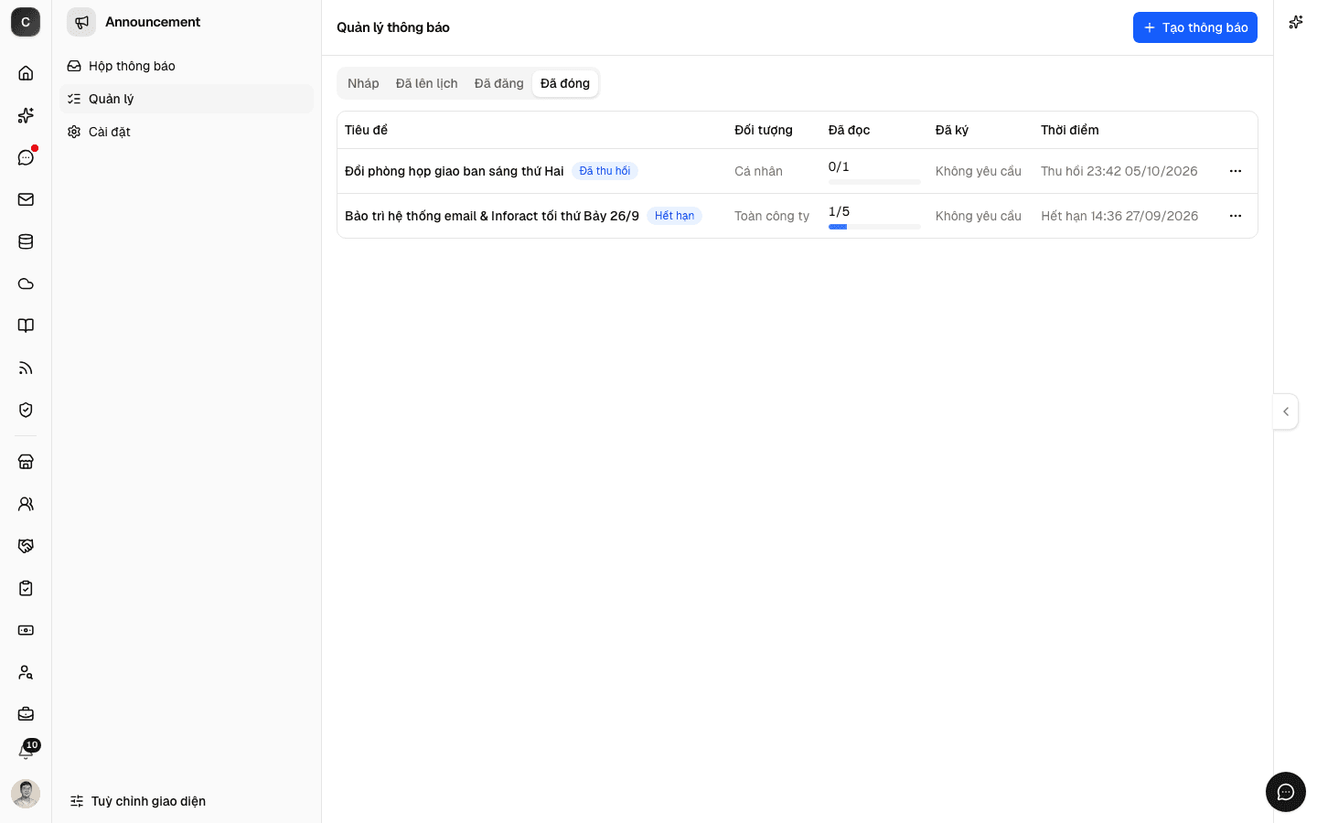
Task: Click the Hết hạn status badge
Action: point(674,216)
